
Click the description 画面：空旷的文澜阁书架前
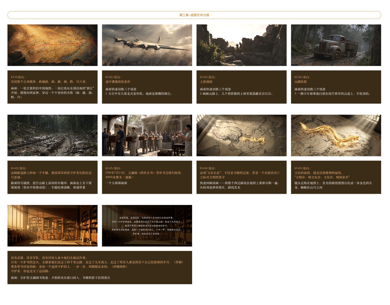[61, 278]
